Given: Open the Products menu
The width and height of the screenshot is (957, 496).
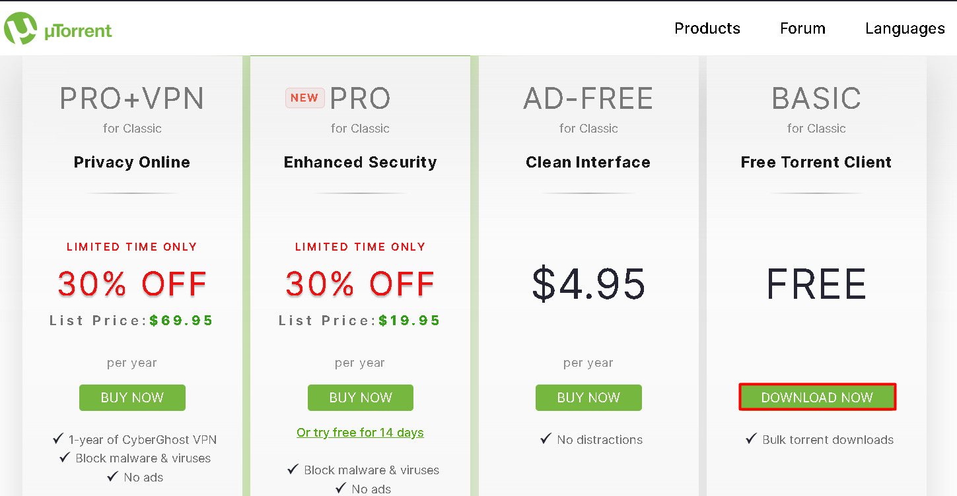Looking at the screenshot, I should [x=707, y=28].
